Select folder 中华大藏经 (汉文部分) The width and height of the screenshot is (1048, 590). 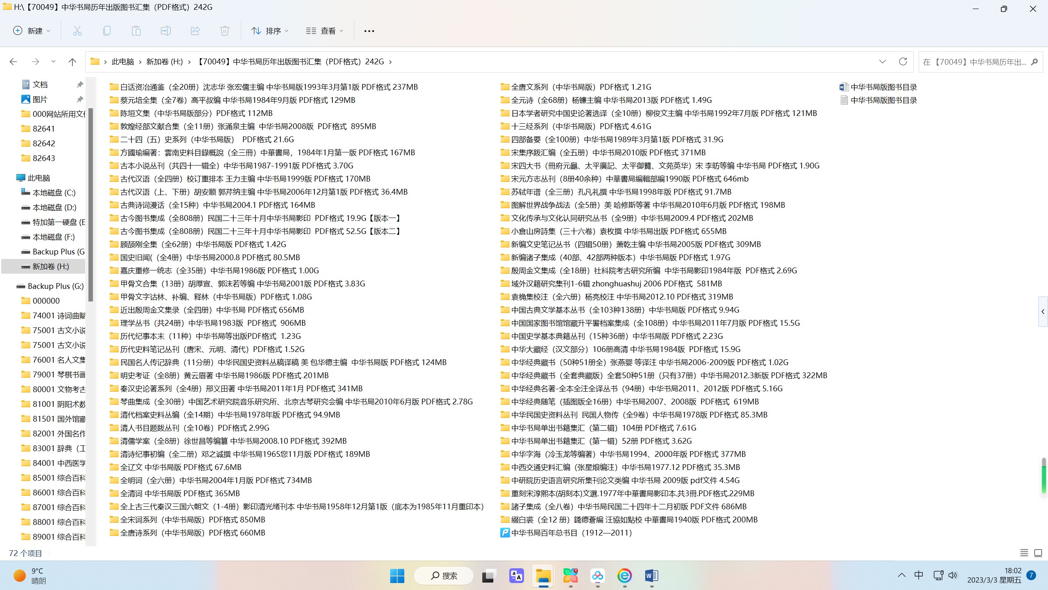point(620,349)
